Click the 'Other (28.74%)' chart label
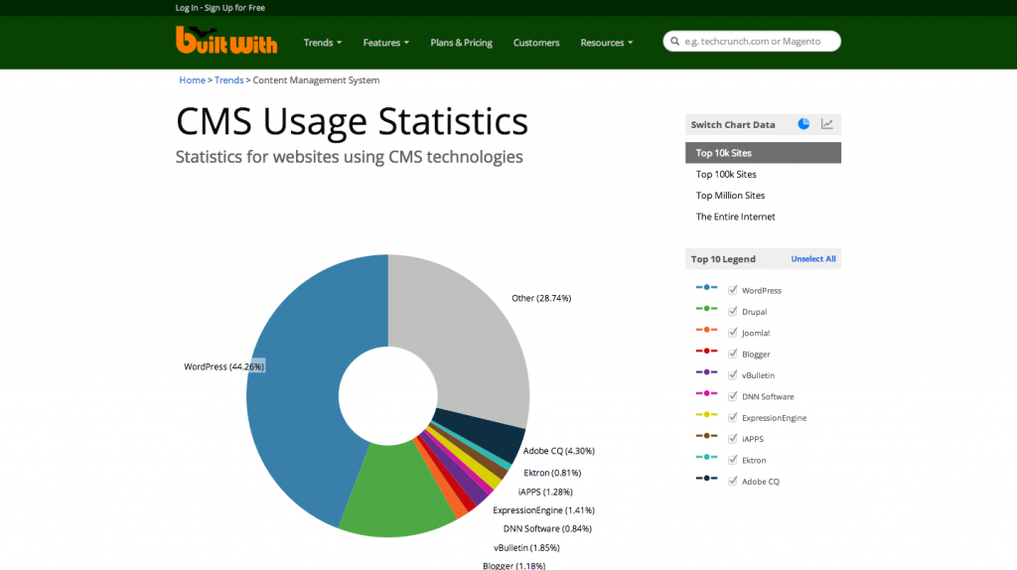Viewport: 1017px width, 570px height. (541, 298)
